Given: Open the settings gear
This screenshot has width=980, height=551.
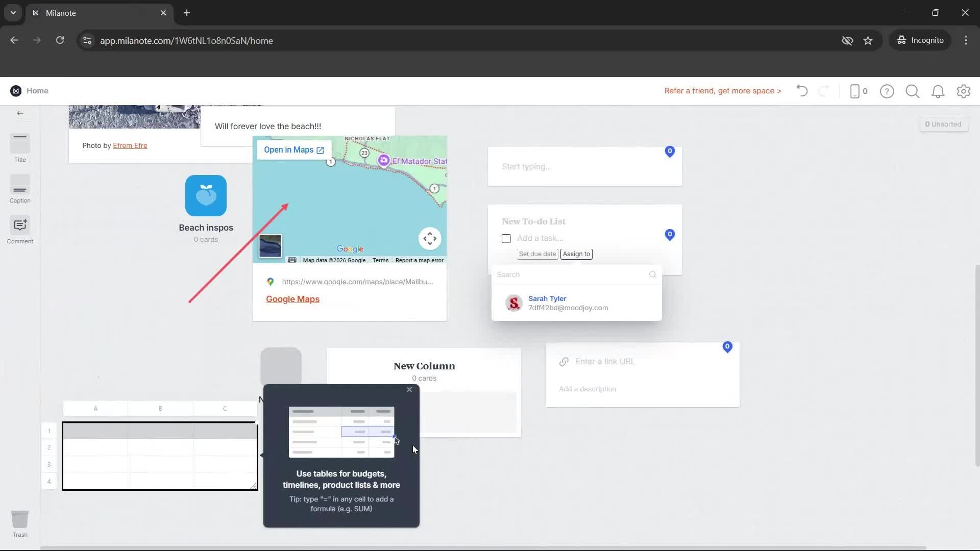Looking at the screenshot, I should pos(963,91).
